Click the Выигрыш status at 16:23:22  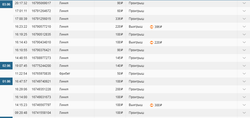[x=136, y=27]
